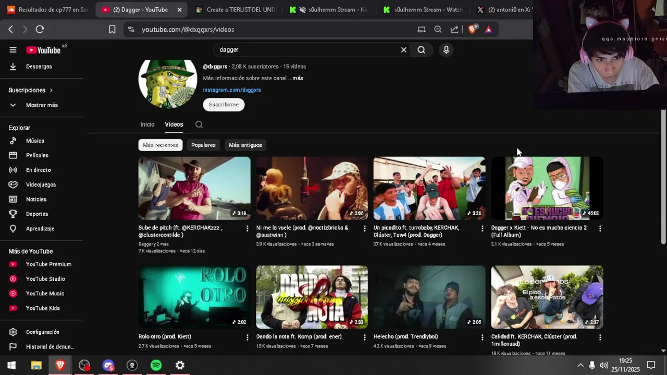
Task: Open Rolo otro video thumbnail
Action: pyautogui.click(x=194, y=297)
